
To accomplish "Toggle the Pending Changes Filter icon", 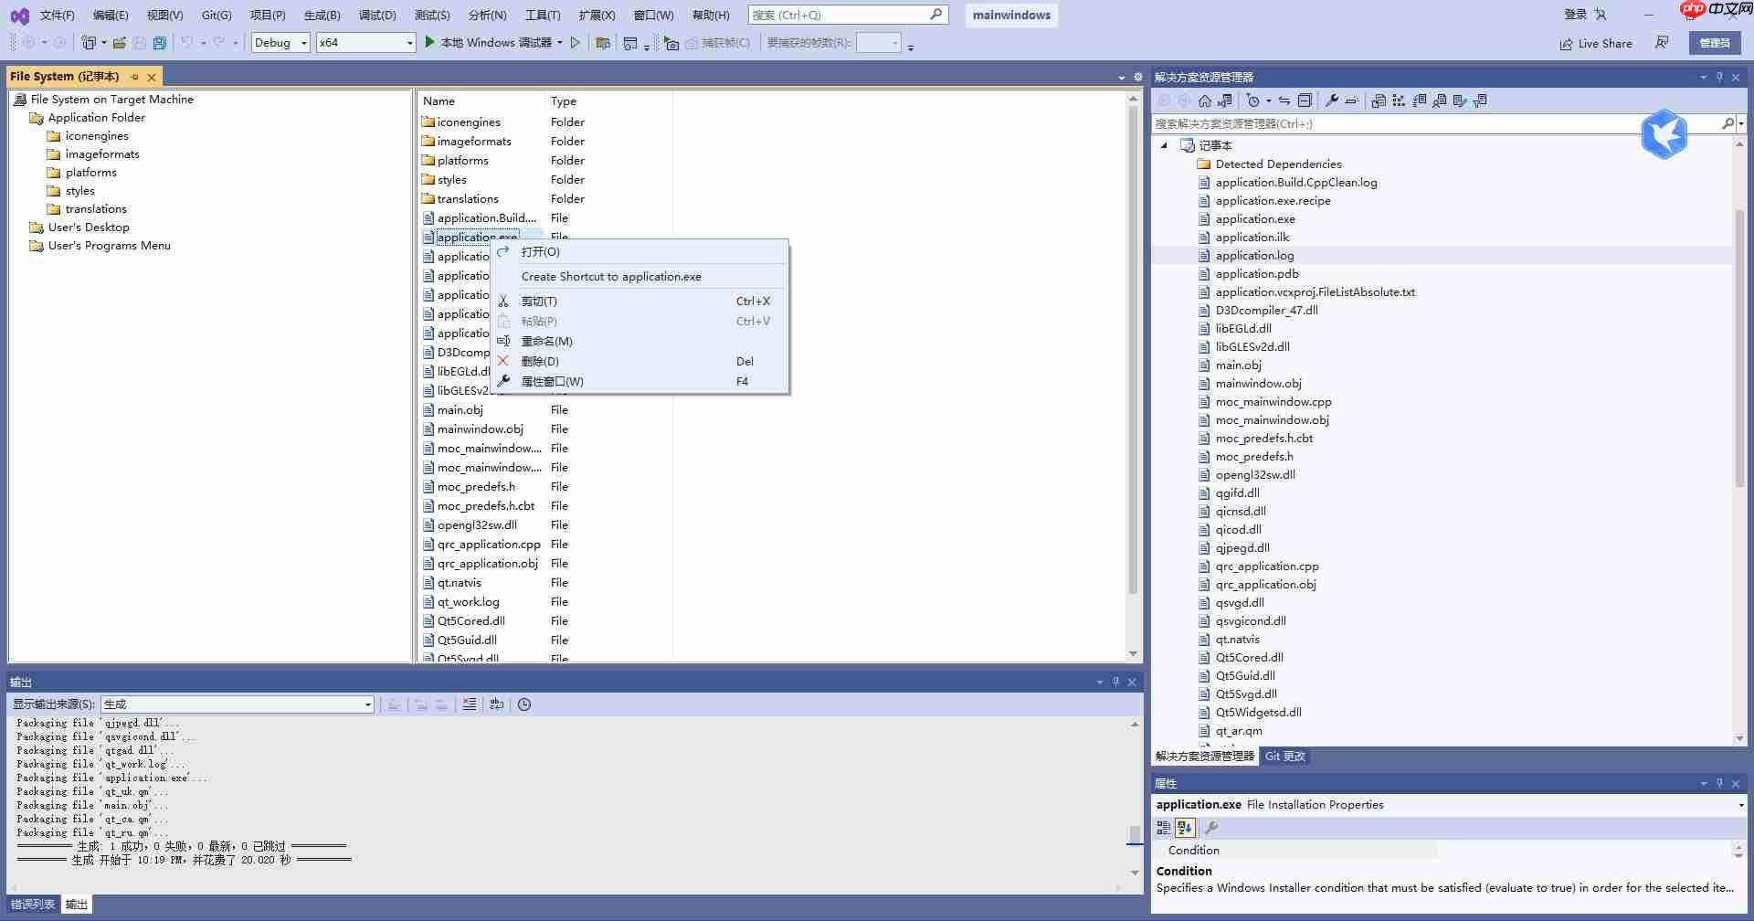I will pos(1254,101).
